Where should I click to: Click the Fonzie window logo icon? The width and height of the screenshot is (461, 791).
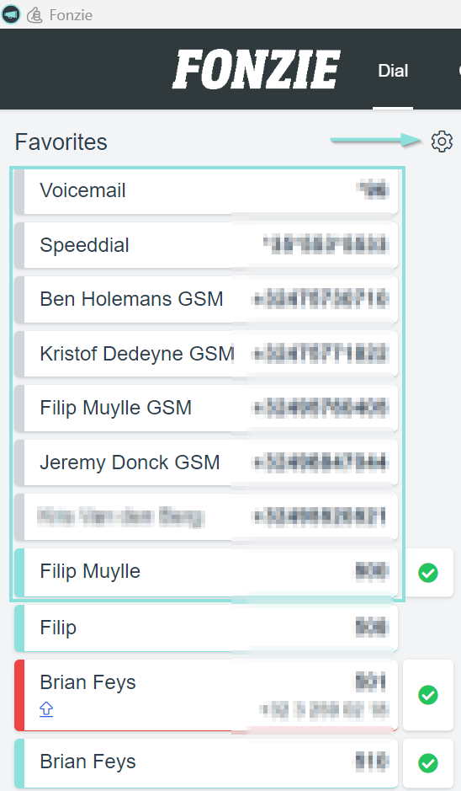34,15
